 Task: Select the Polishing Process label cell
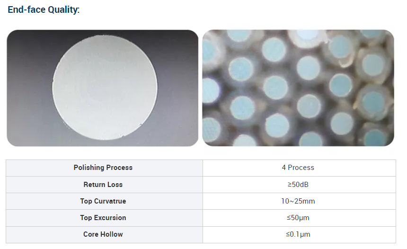coord(103,168)
